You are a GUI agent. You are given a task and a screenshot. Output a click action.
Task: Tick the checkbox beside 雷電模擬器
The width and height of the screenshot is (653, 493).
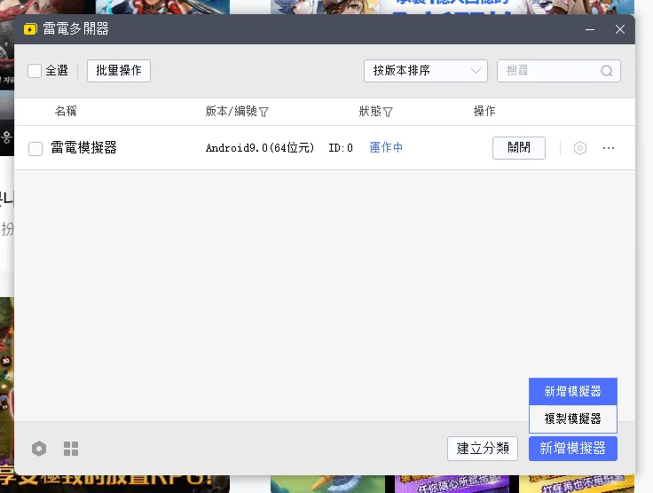[x=35, y=149]
